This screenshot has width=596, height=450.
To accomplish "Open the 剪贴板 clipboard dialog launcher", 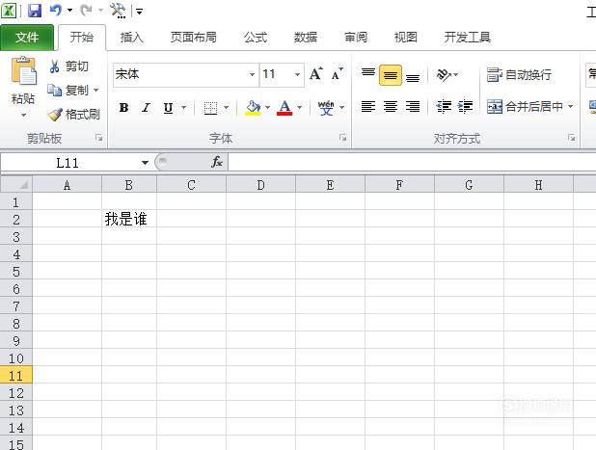I will coord(98,138).
